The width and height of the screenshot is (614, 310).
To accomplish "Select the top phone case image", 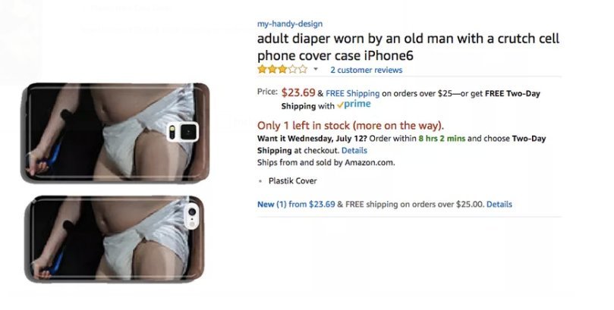I will pos(116,132).
